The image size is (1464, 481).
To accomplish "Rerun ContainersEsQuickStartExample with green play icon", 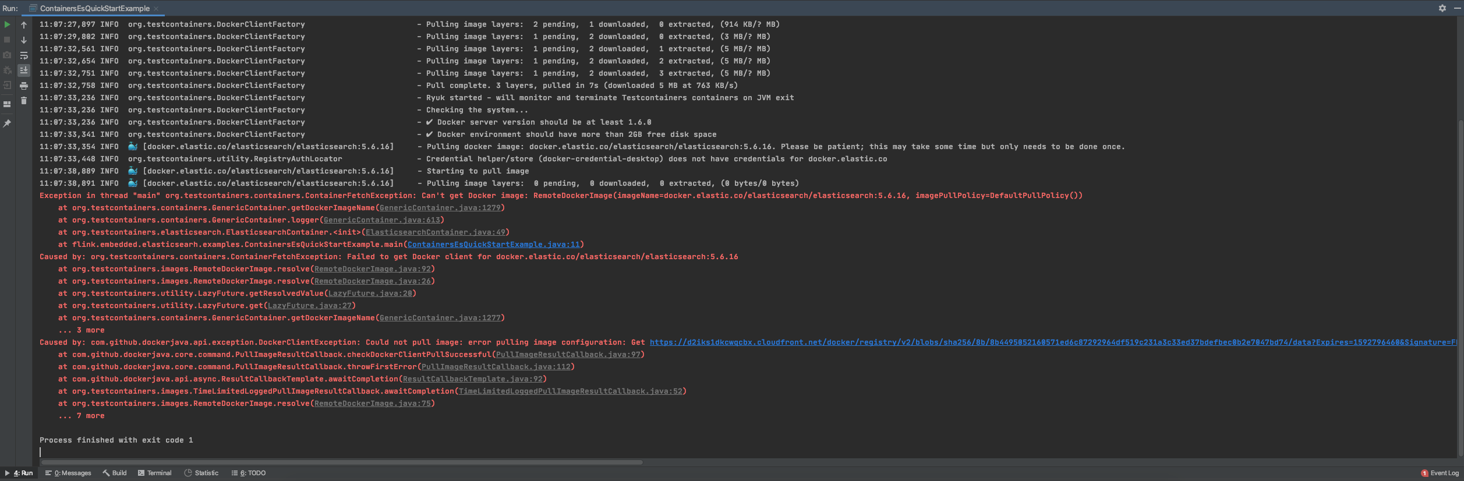I will [7, 24].
